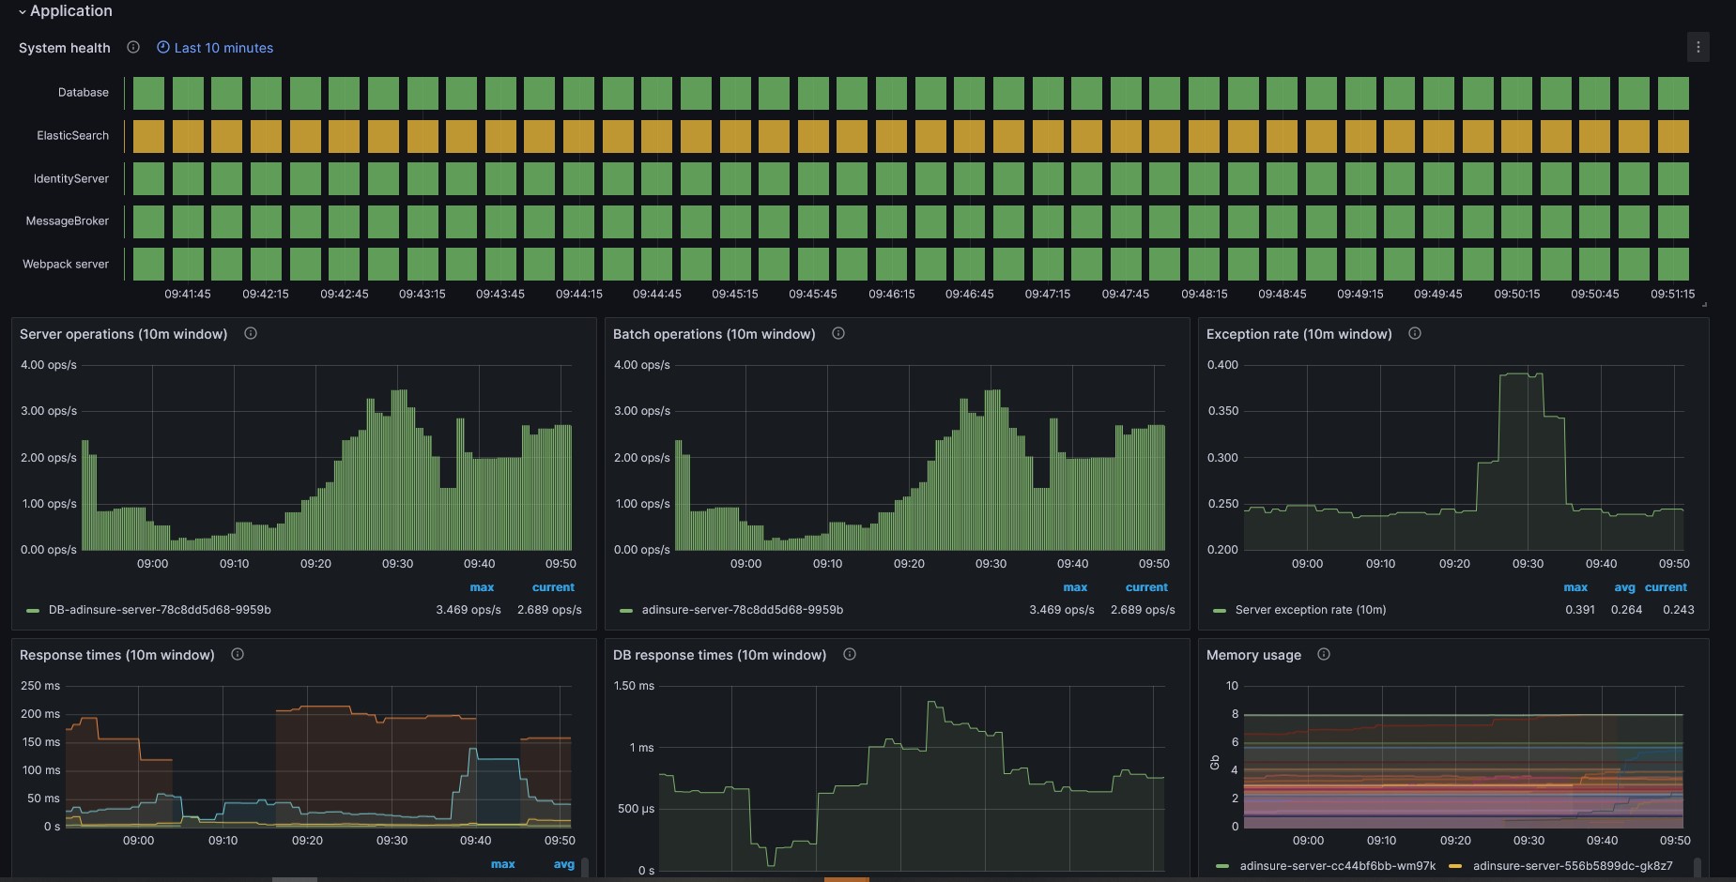Open info icon for Server operations panel
1736x882 pixels.
point(251,333)
